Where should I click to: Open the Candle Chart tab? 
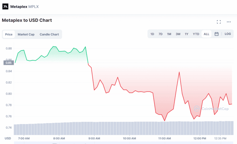[x=49, y=34]
